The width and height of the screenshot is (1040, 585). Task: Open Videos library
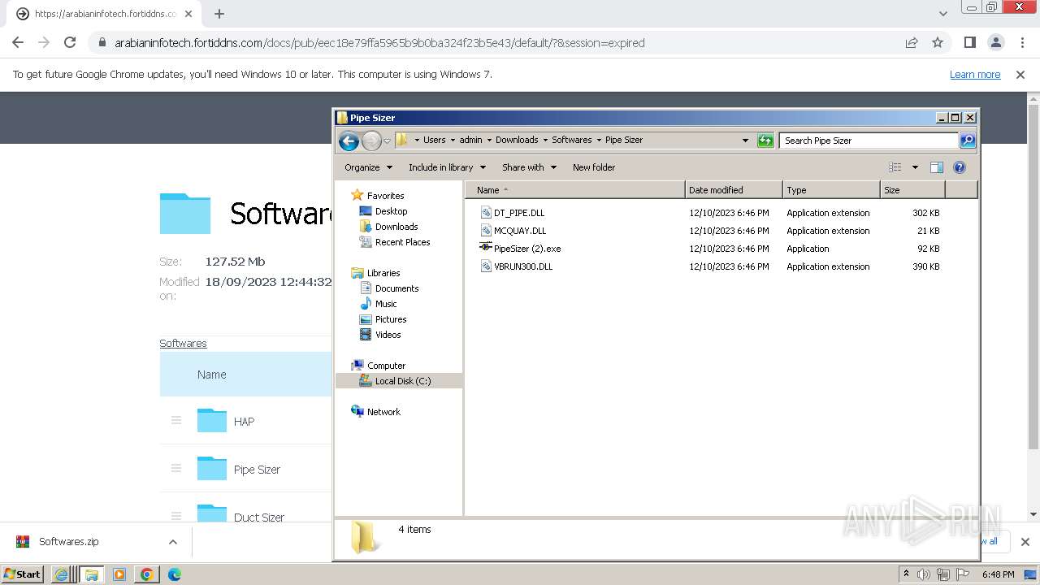pyautogui.click(x=388, y=335)
